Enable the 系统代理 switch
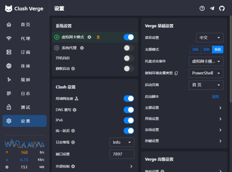 [129, 48]
